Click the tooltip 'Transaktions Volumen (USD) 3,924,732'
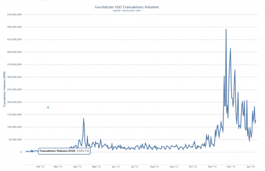The height and width of the screenshot is (171, 265). (x=64, y=151)
